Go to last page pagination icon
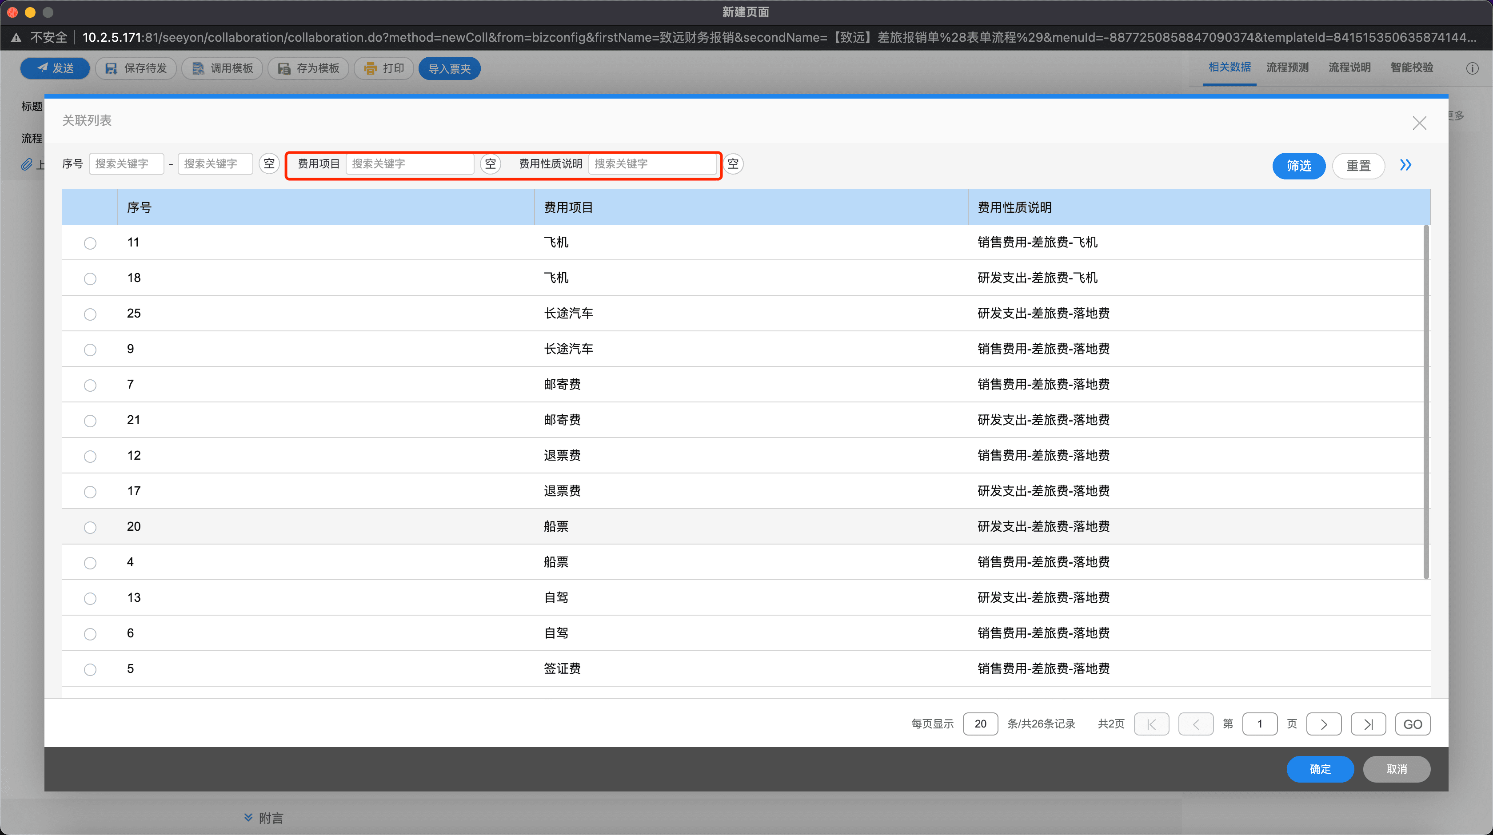 (x=1368, y=724)
